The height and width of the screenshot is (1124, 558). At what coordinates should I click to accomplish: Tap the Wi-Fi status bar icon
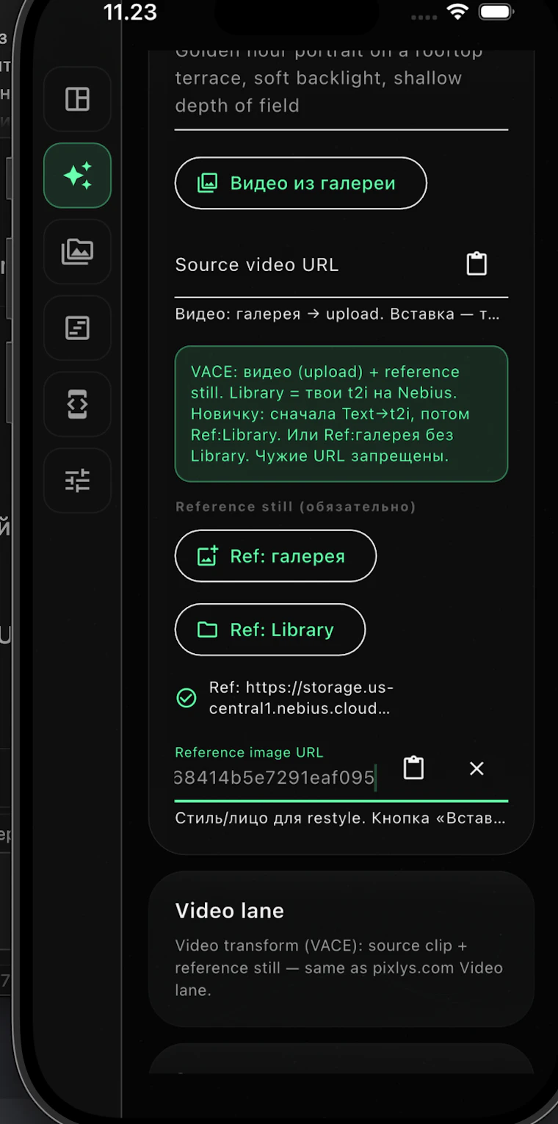tap(458, 12)
